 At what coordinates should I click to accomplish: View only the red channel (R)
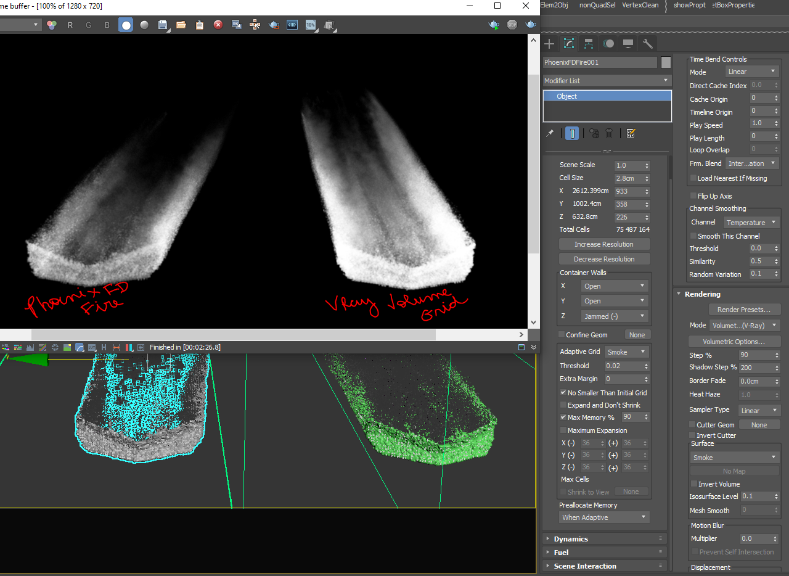pyautogui.click(x=70, y=25)
